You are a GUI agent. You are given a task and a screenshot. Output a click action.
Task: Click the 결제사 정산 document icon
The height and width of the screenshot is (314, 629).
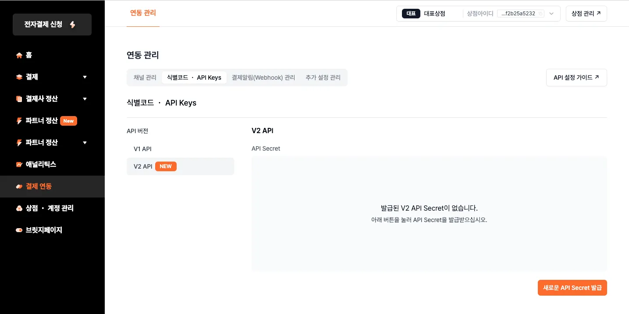coord(19,99)
